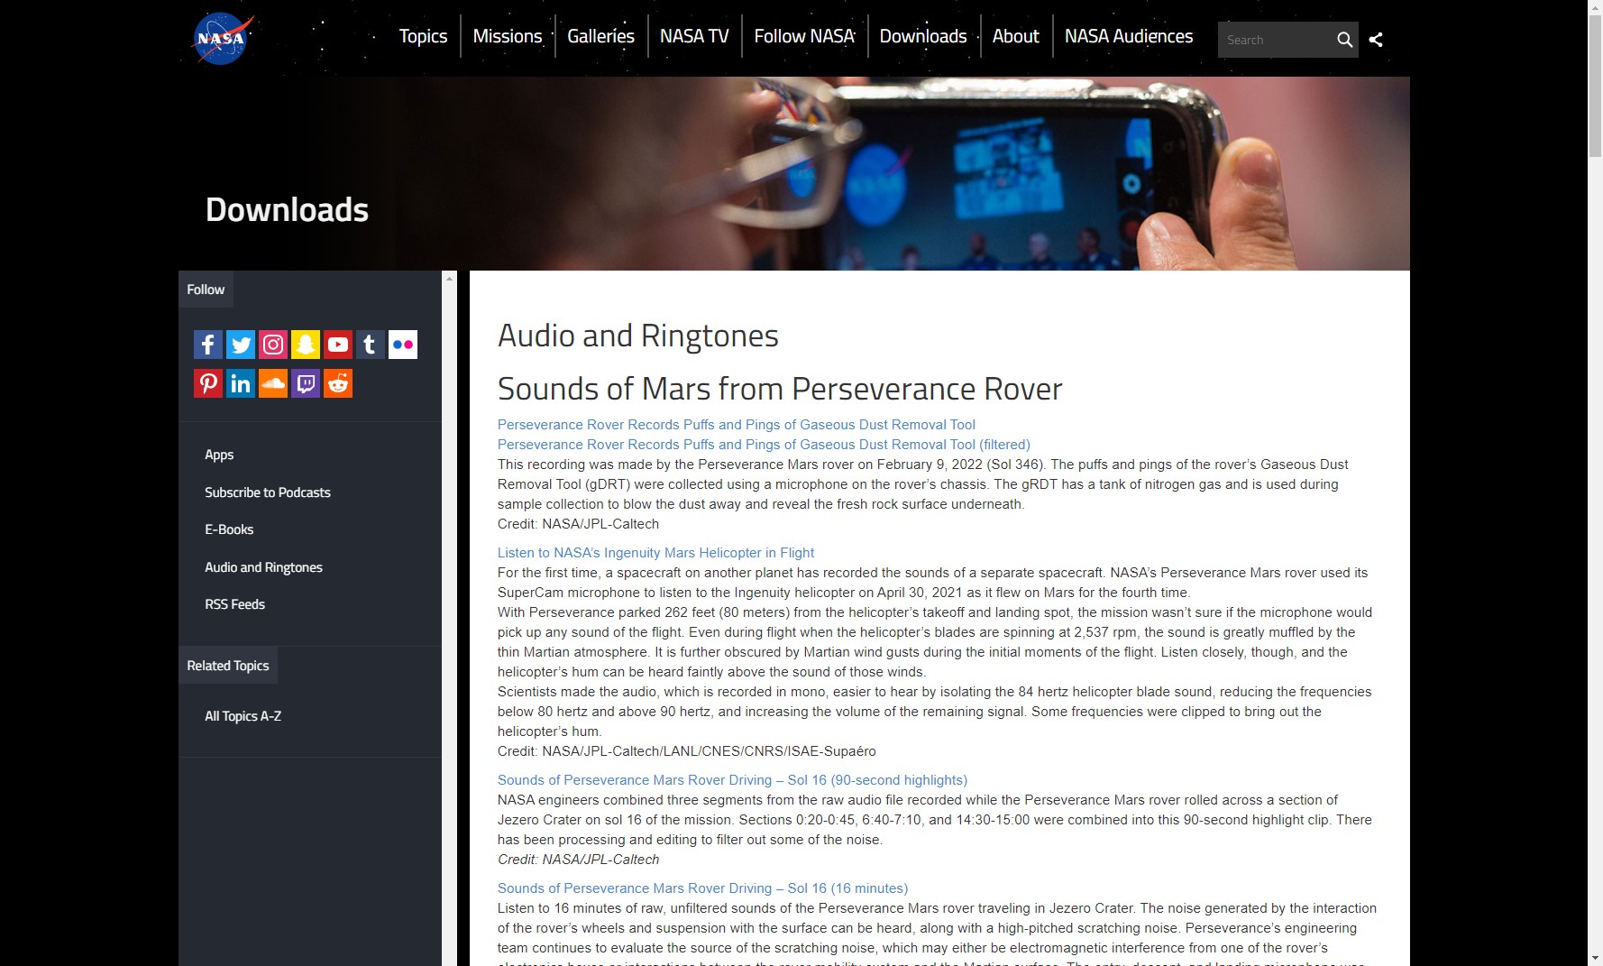Open the NASA Audiences menu

tap(1128, 36)
